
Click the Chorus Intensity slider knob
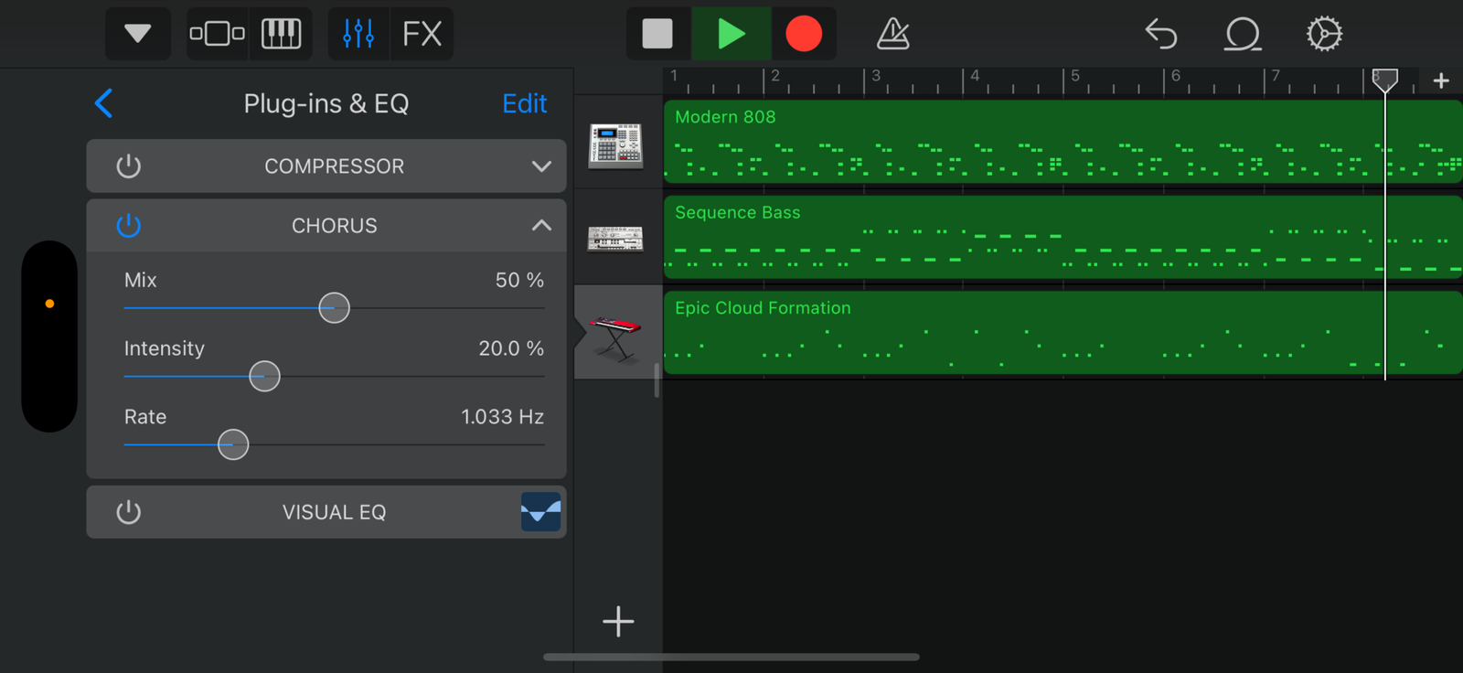point(264,376)
